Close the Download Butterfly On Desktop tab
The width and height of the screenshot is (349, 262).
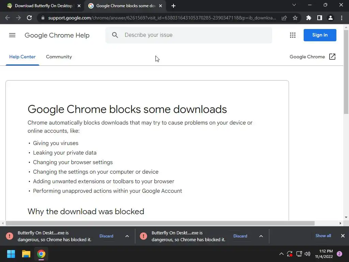79,6
